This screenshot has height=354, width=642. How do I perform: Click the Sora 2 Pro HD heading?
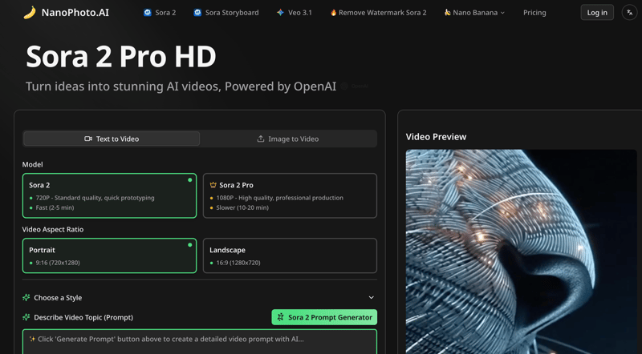[121, 56]
